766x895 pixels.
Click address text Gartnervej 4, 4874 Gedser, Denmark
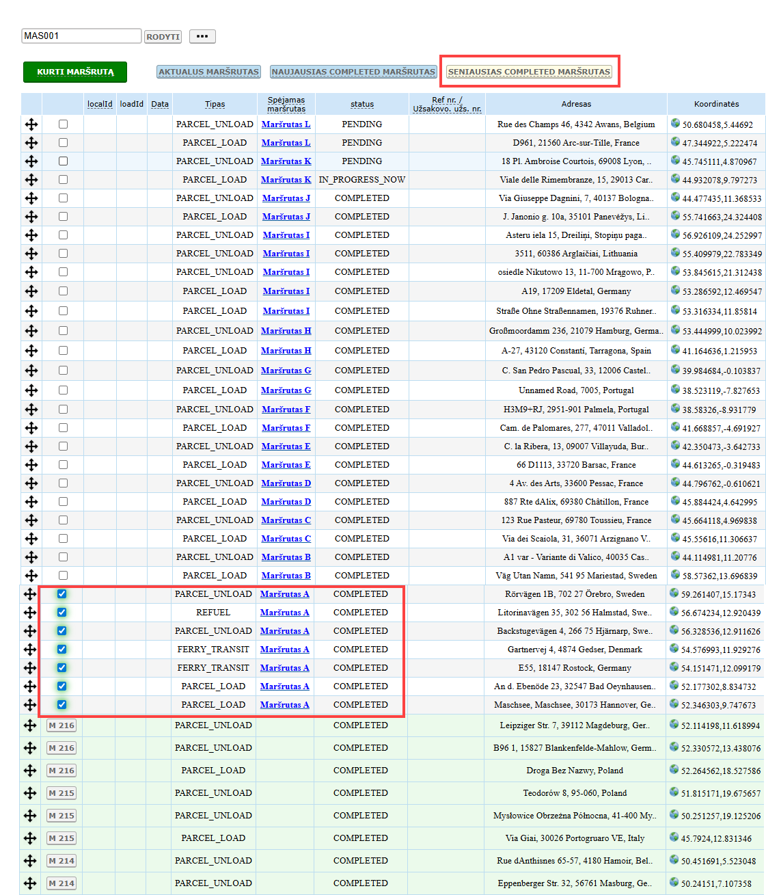(575, 650)
